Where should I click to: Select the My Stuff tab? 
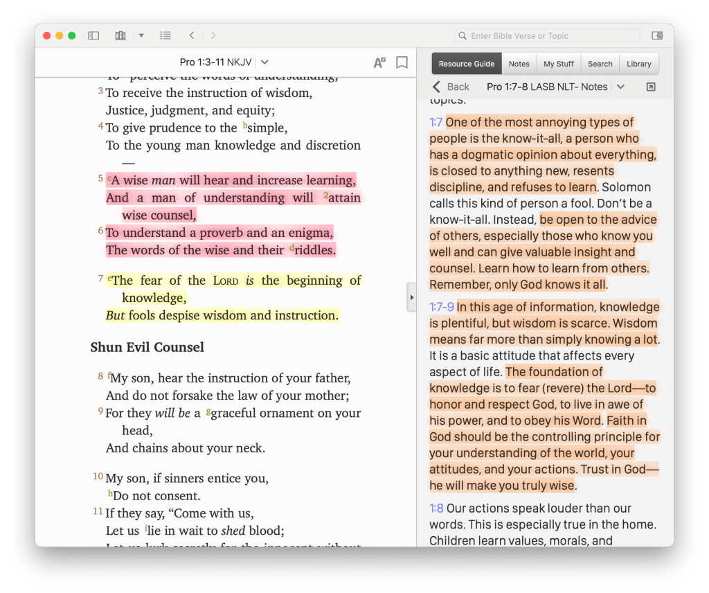tap(558, 64)
